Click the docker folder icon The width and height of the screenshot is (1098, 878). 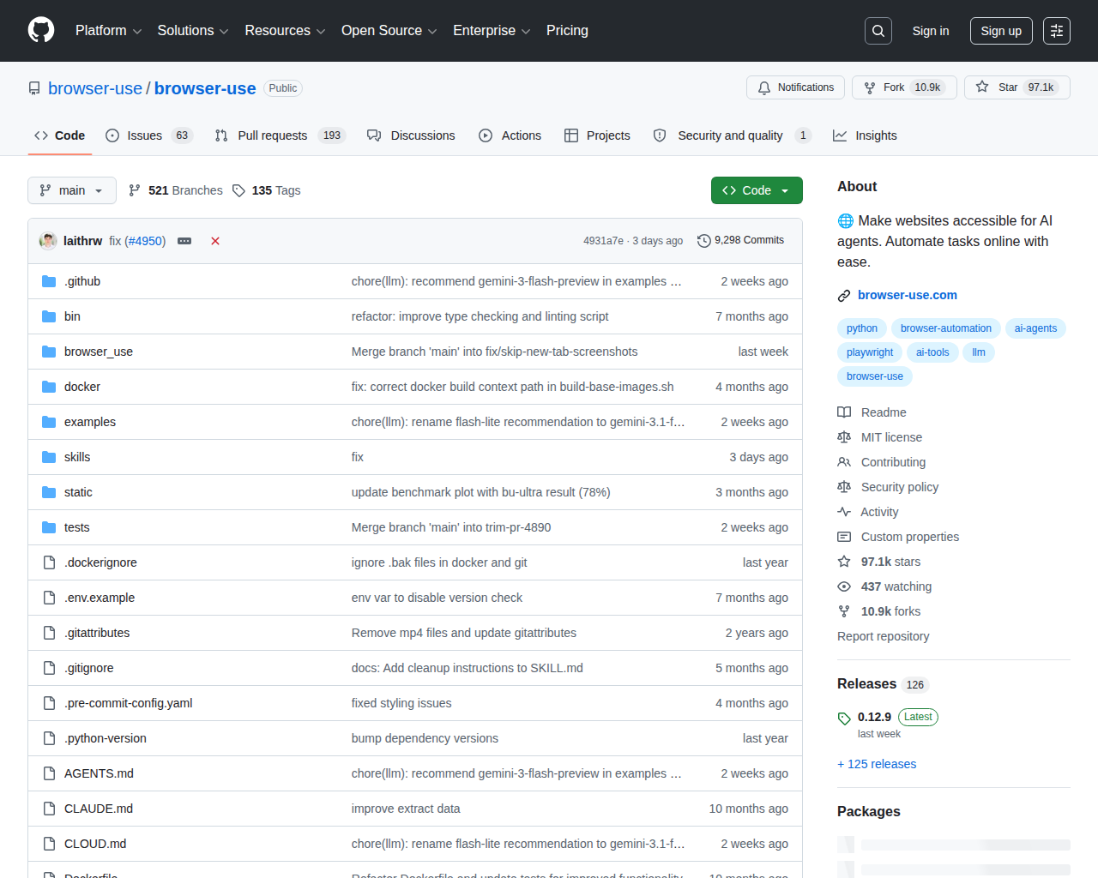[49, 387]
